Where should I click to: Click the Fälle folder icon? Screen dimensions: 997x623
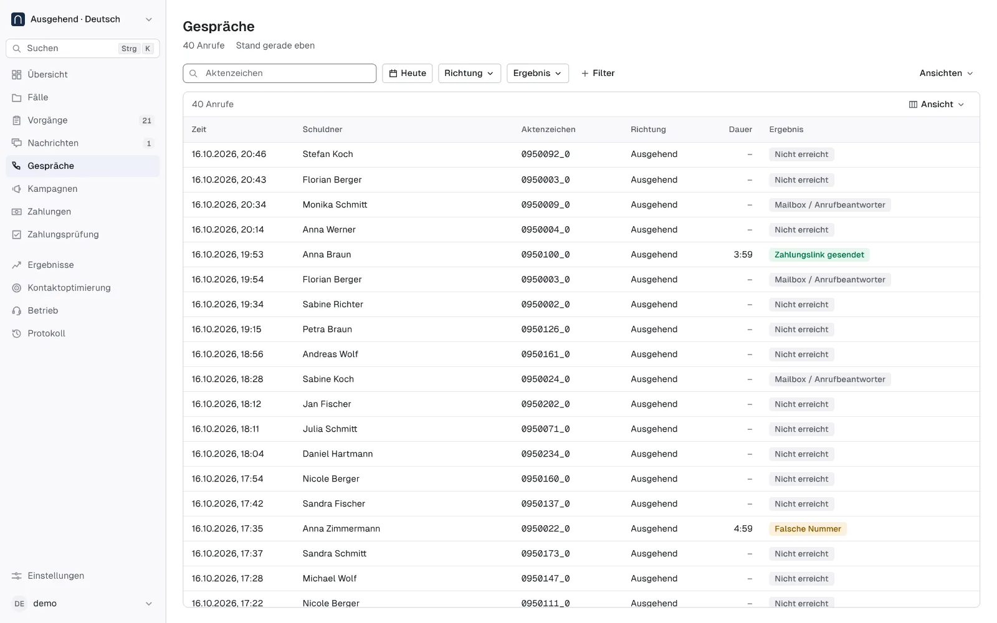pyautogui.click(x=17, y=98)
